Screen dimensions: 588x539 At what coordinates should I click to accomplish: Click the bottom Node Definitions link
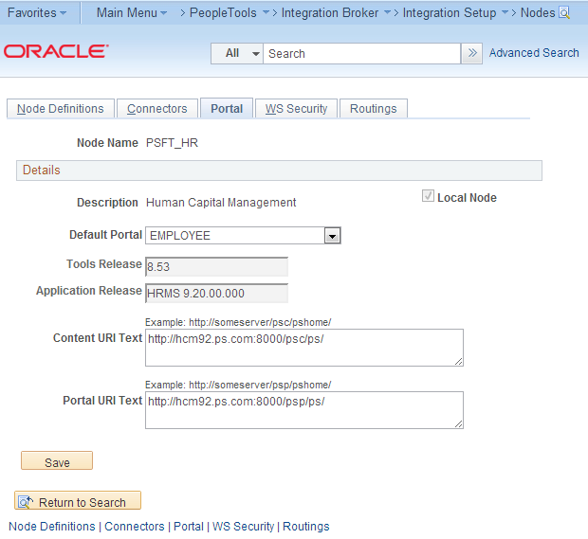click(52, 527)
